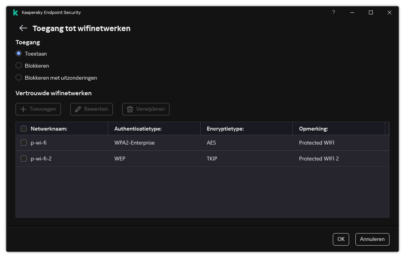This screenshot has width=405, height=258.
Task: Add a trusted network via Toevoegen
Action: pyautogui.click(x=38, y=109)
